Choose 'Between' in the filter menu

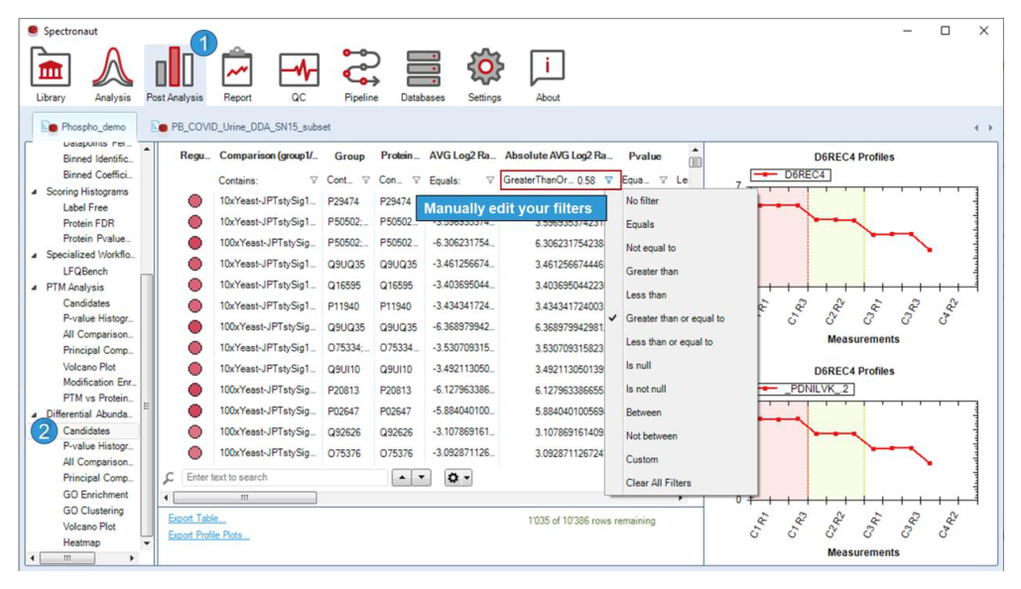click(643, 412)
